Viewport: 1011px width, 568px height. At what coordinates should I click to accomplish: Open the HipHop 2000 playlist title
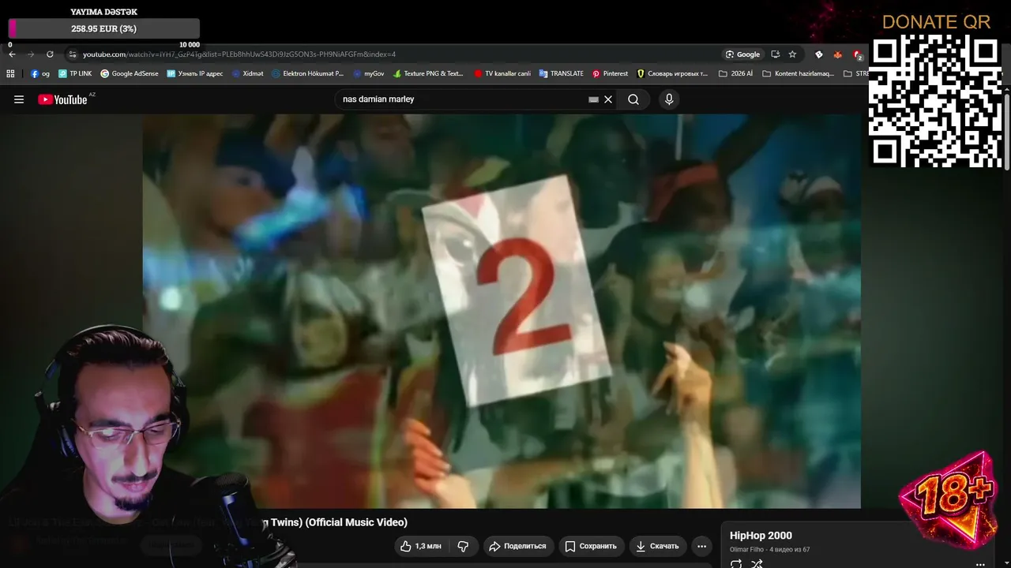(x=761, y=536)
